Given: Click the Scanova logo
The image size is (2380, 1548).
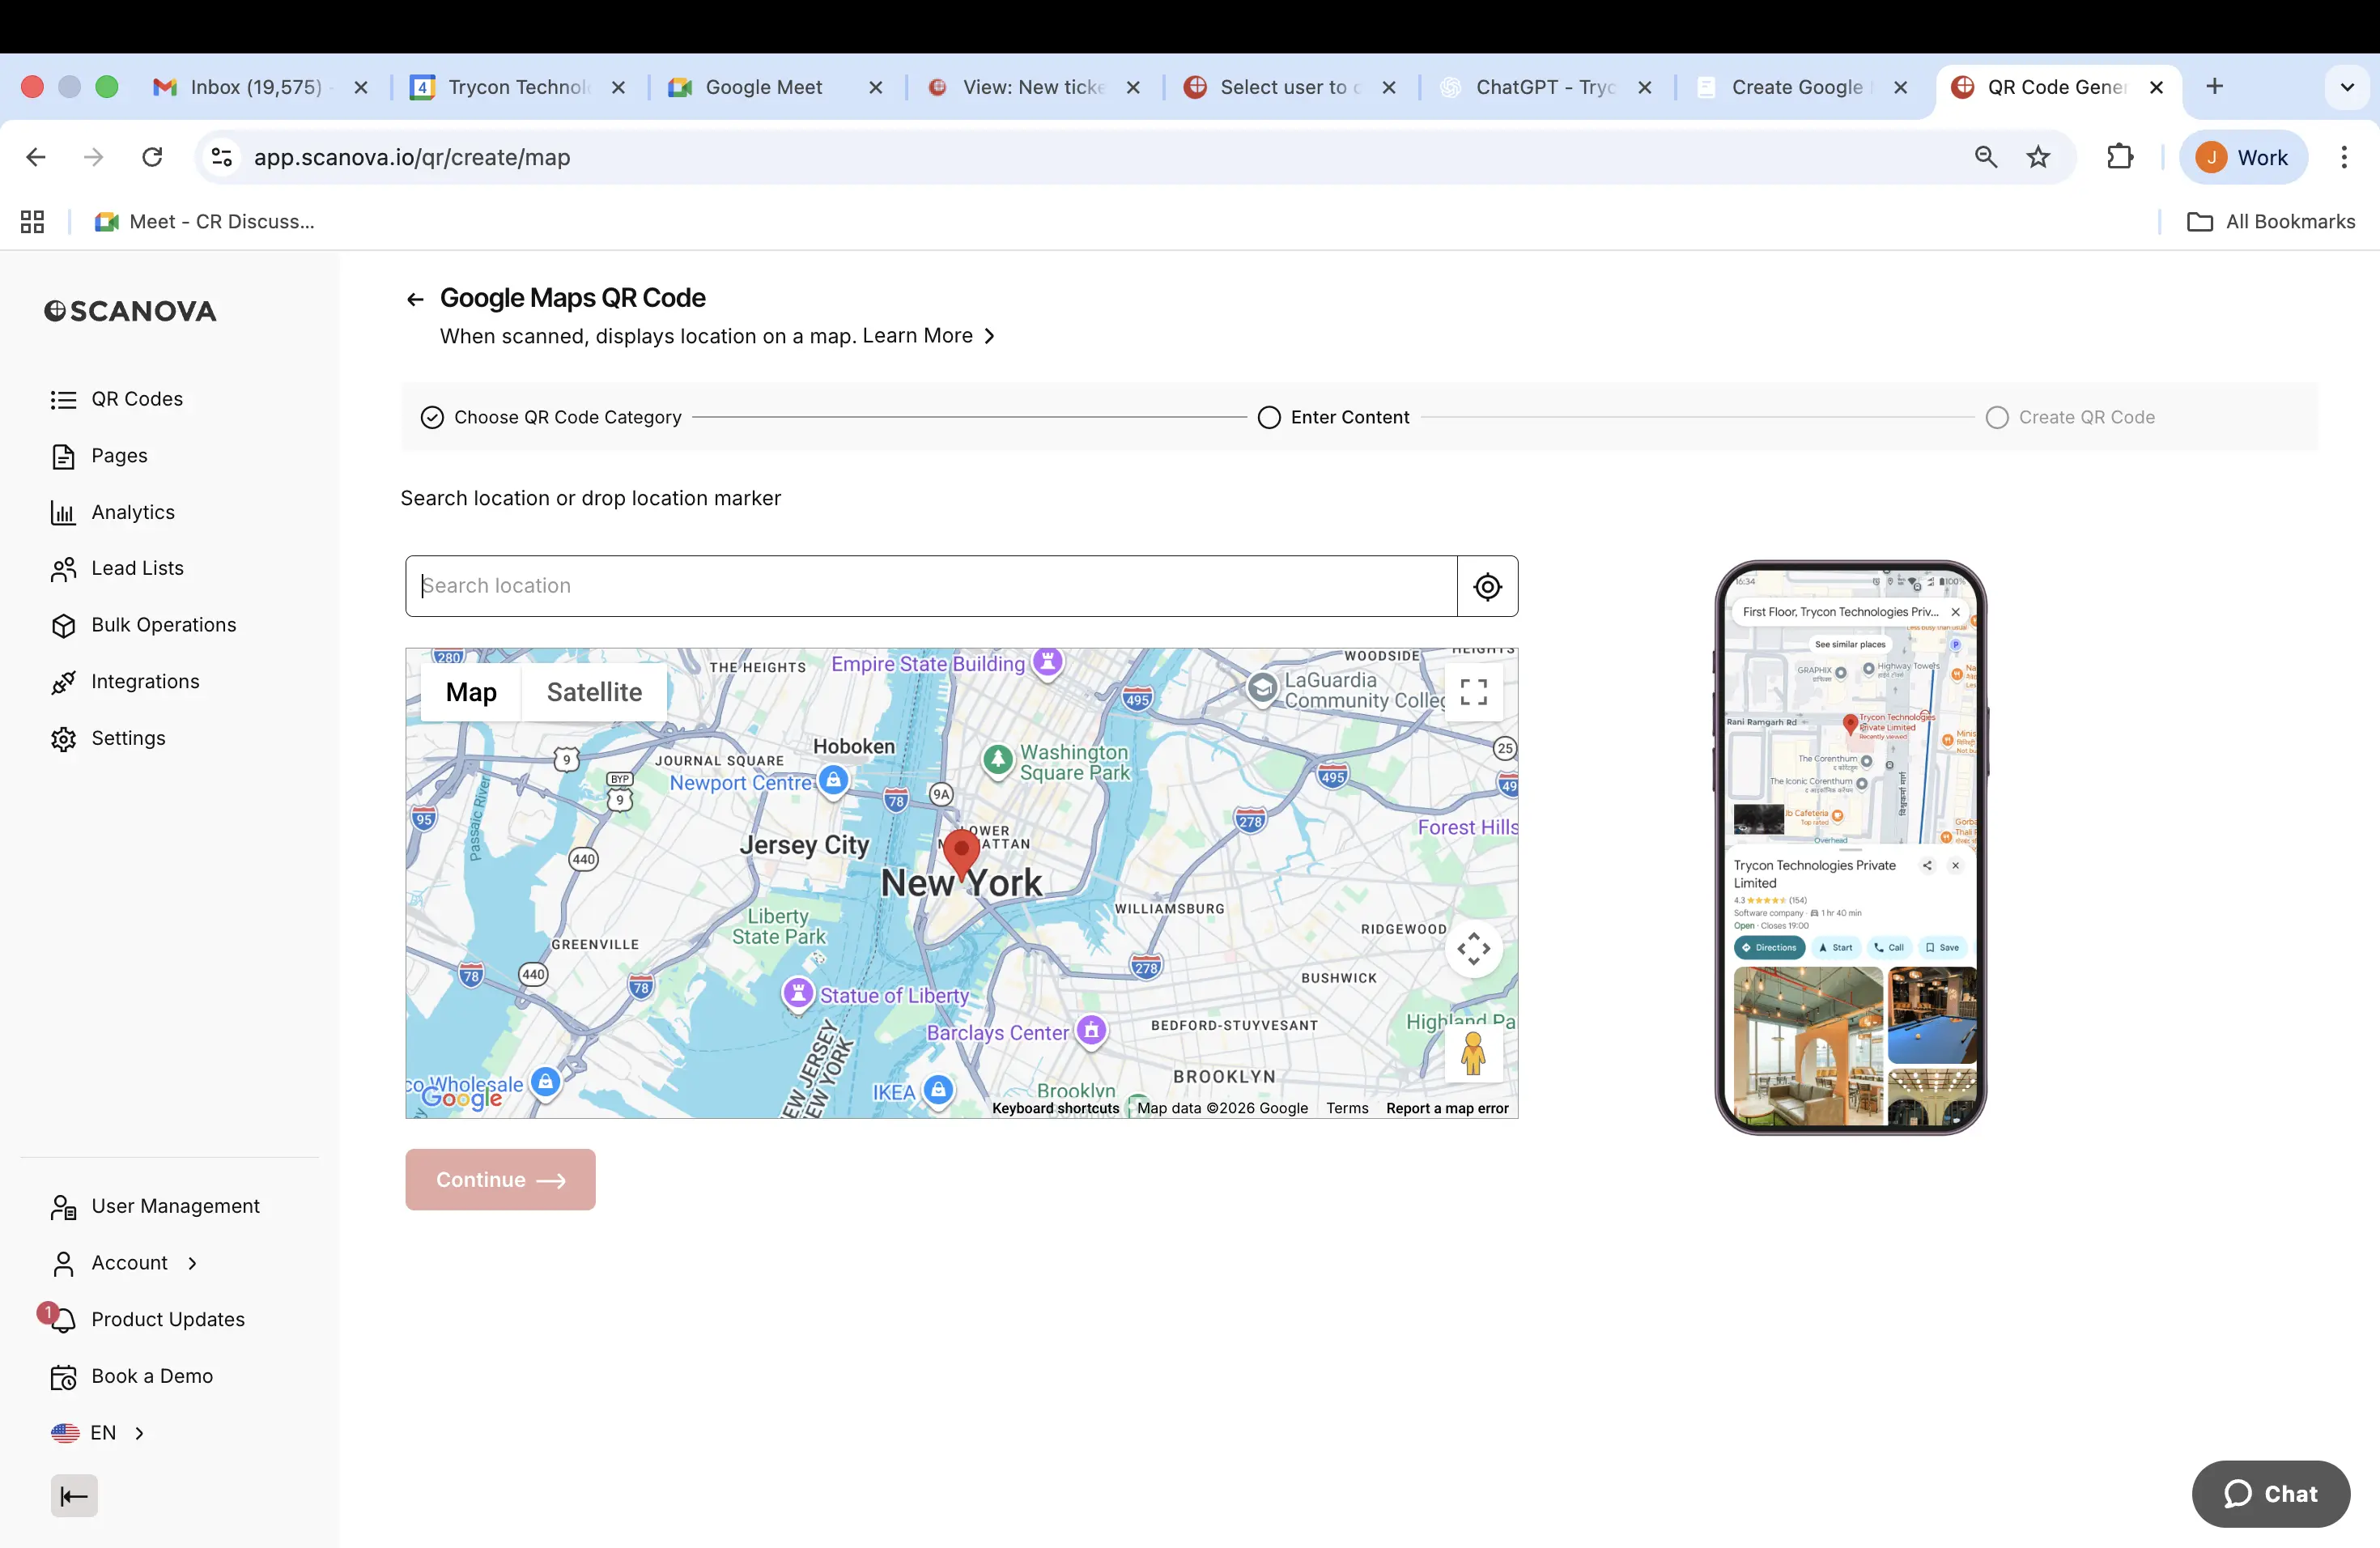Looking at the screenshot, I should [130, 311].
